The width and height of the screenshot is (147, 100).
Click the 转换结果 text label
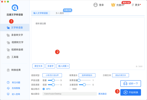[16, 70]
